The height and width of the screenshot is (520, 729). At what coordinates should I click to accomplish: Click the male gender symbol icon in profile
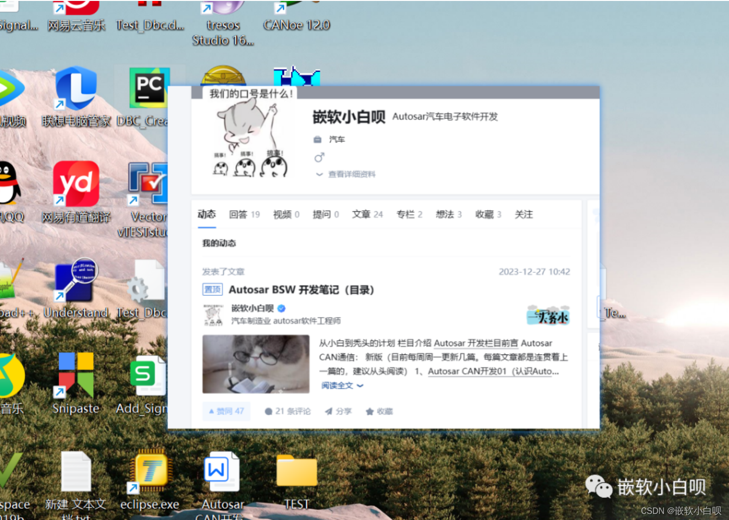click(319, 157)
